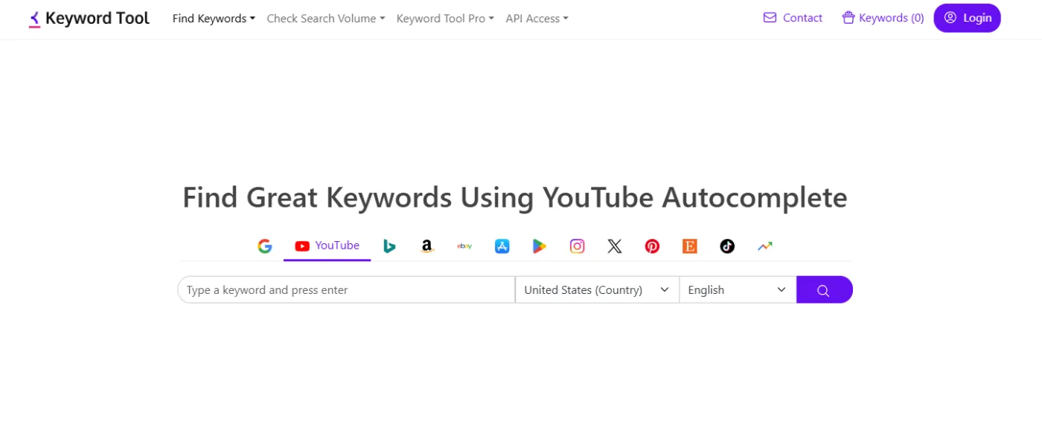Viewport: 1042px width, 439px height.
Task: Open the API Access menu
Action: coord(537,19)
